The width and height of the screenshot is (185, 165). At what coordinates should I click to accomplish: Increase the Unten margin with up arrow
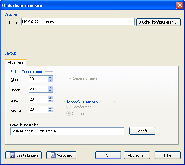click(x=50, y=88)
